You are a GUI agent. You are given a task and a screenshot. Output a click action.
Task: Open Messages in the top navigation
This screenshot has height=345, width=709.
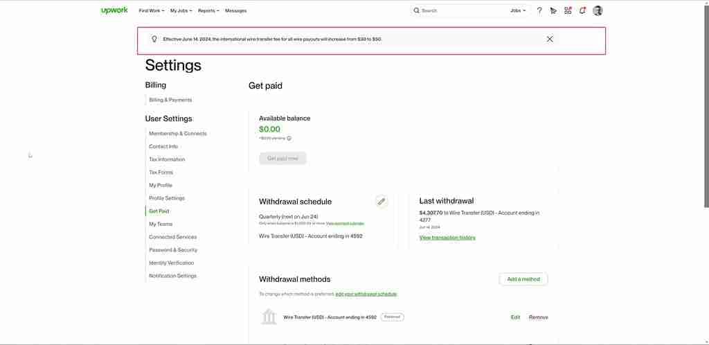(235, 11)
